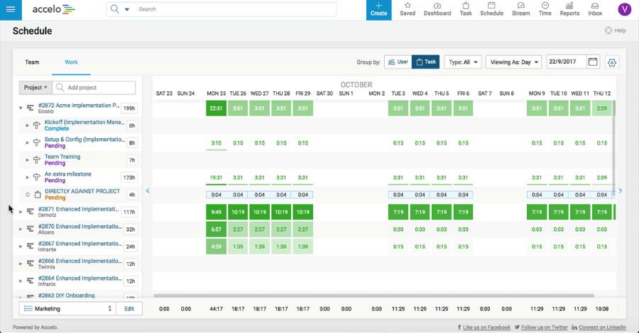Open #2872 Acme Implementation project link
This screenshot has width=639, height=333.
click(x=79, y=106)
